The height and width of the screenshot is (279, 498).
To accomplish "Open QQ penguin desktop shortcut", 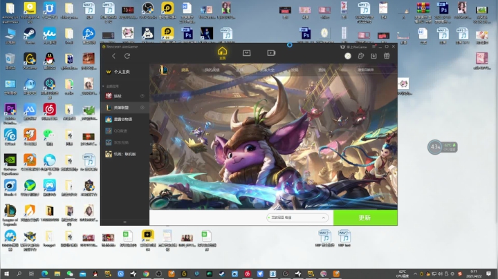I will pyautogui.click(x=49, y=61).
